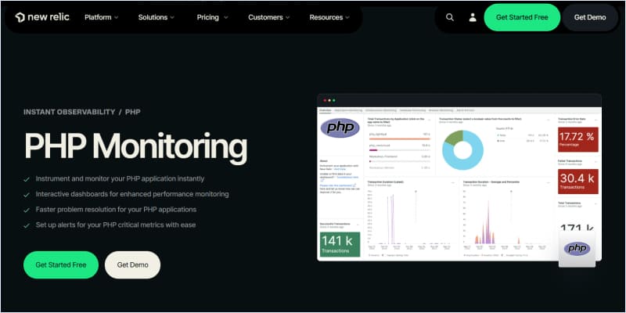Image resolution: width=626 pixels, height=313 pixels.
Task: Click the donut chart in dashboard
Action: pos(462,149)
